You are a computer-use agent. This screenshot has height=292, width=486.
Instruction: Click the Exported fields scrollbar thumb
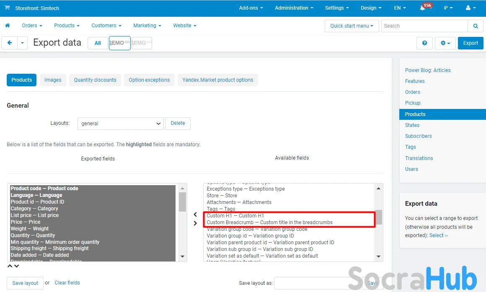(x=182, y=202)
